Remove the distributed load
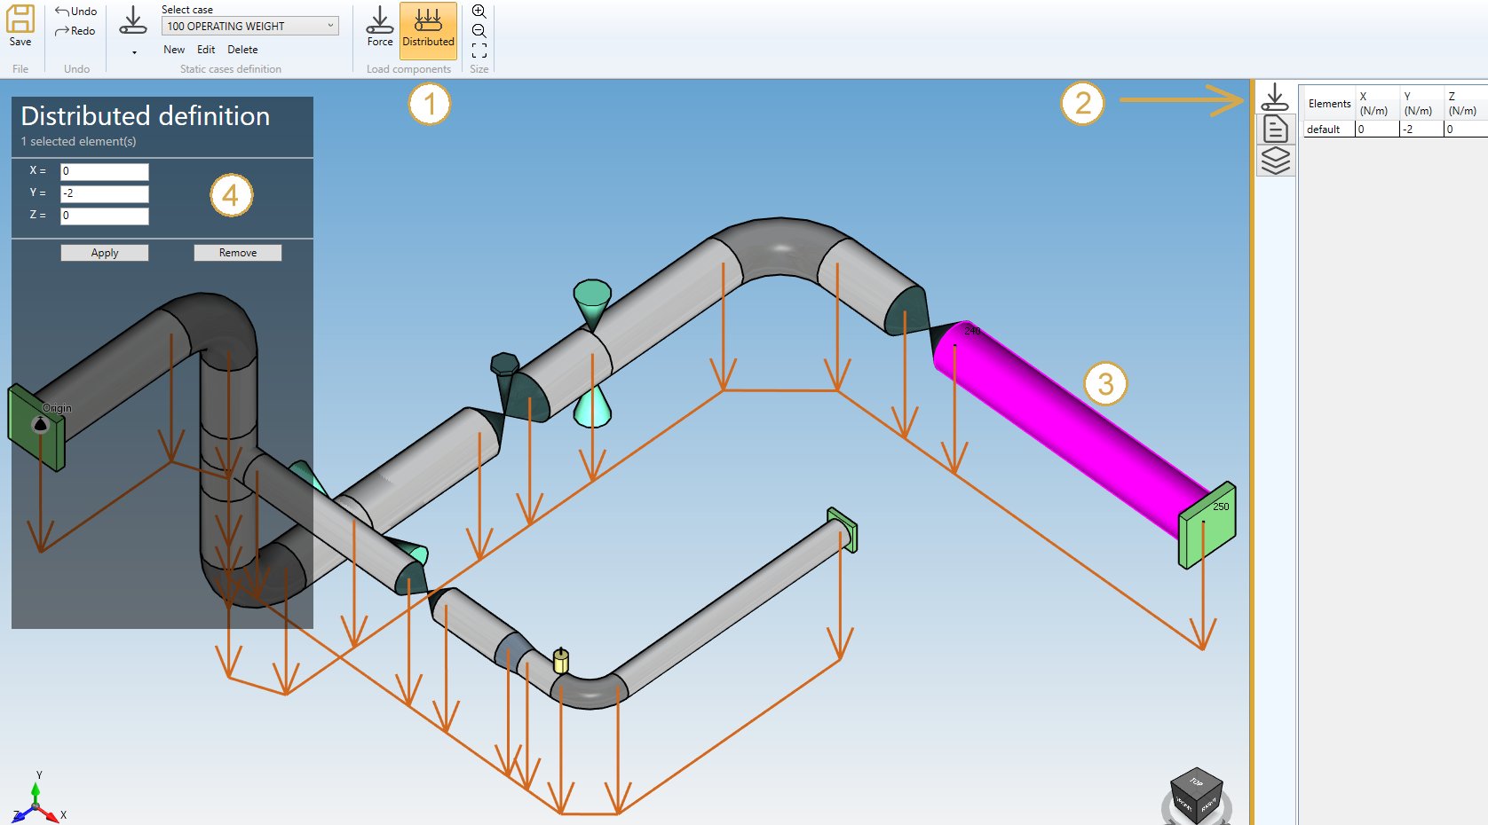The image size is (1488, 825). pyautogui.click(x=238, y=253)
